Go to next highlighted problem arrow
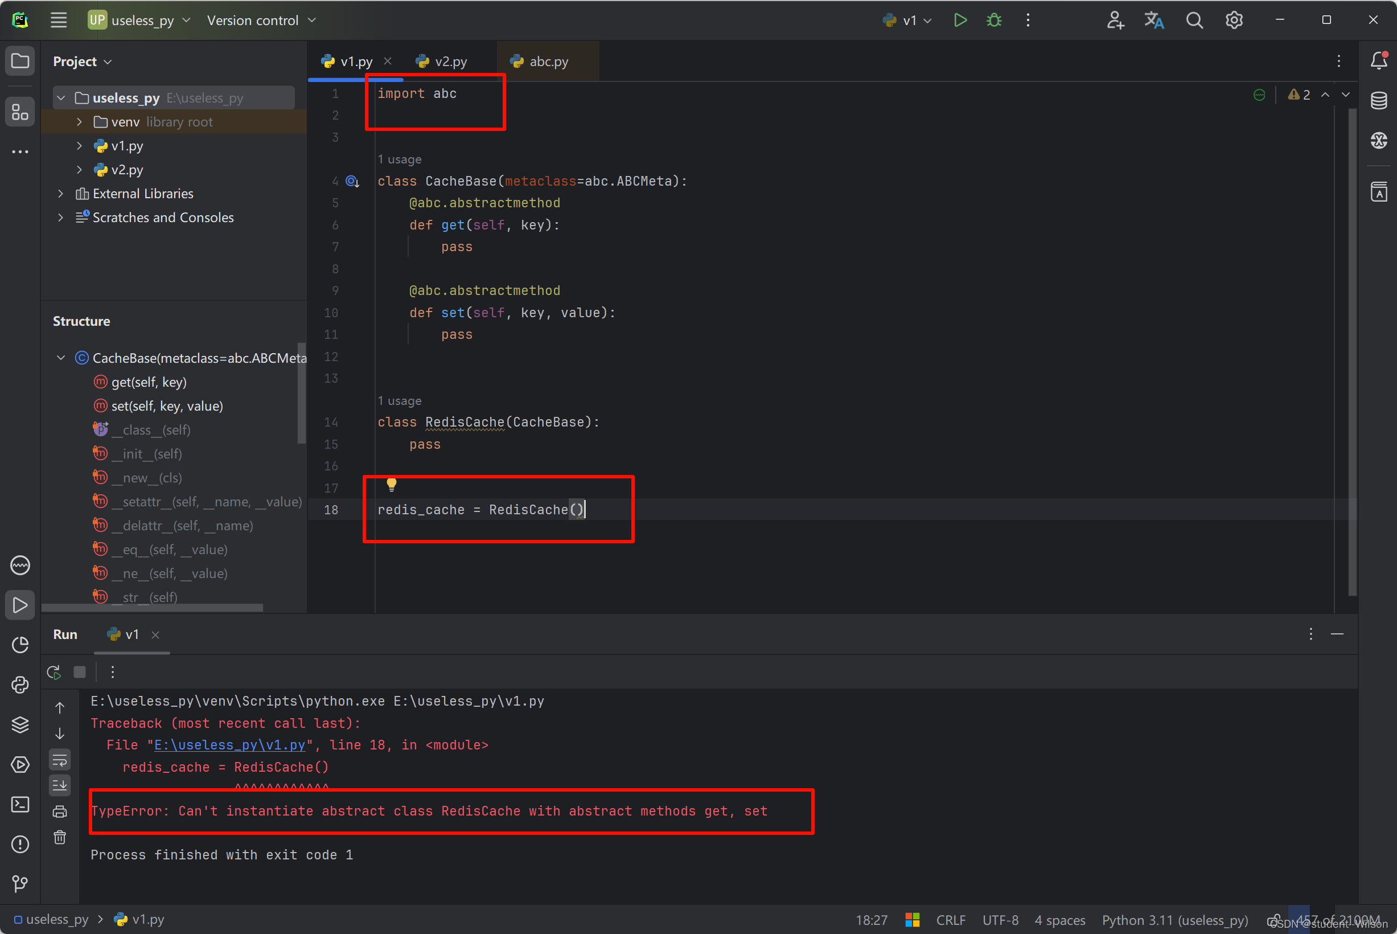Viewport: 1397px width, 934px height. (x=1345, y=95)
